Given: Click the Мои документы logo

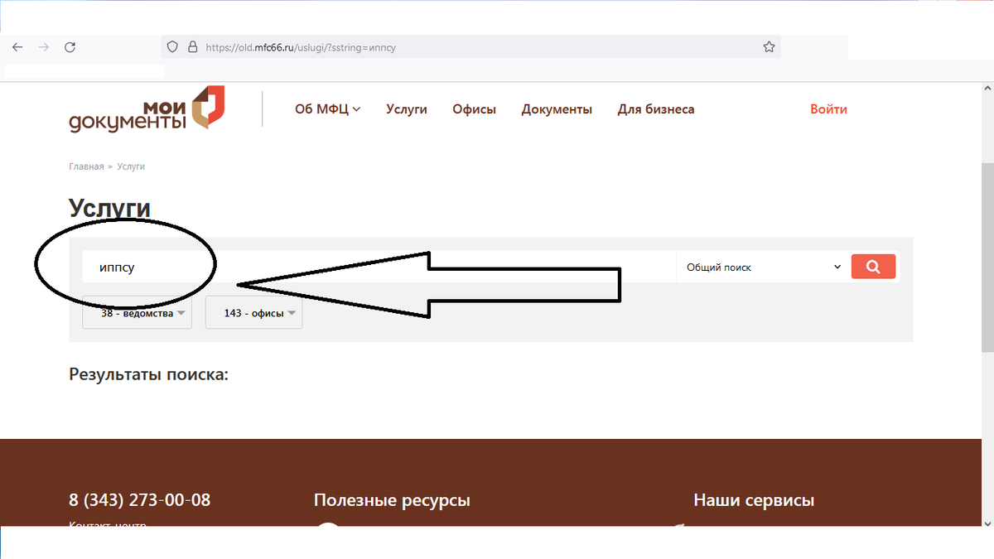Looking at the screenshot, I should click(x=146, y=109).
